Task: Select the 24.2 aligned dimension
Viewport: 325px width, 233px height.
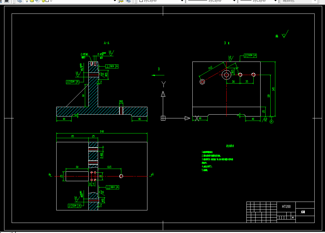Action: click(210, 68)
